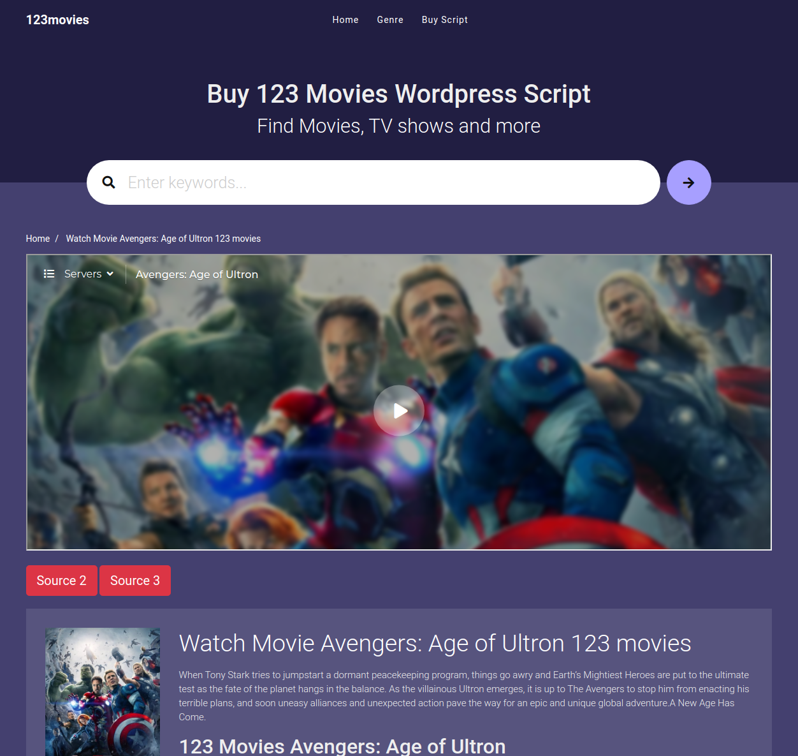Click the Avengers movie poster thumbnail
798x756 pixels.
click(103, 692)
